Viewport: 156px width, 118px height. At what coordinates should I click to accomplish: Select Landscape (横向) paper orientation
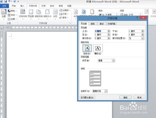point(98,48)
